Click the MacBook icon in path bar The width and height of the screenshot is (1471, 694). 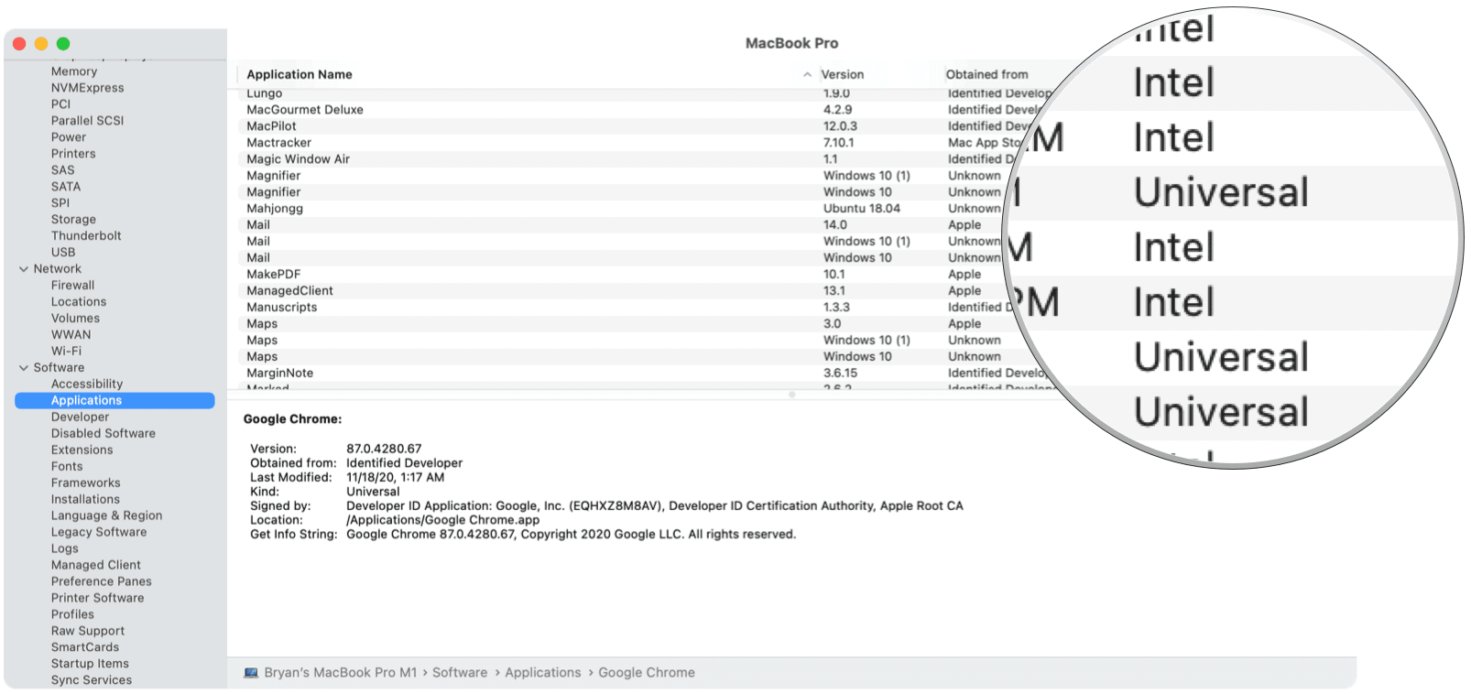251,673
